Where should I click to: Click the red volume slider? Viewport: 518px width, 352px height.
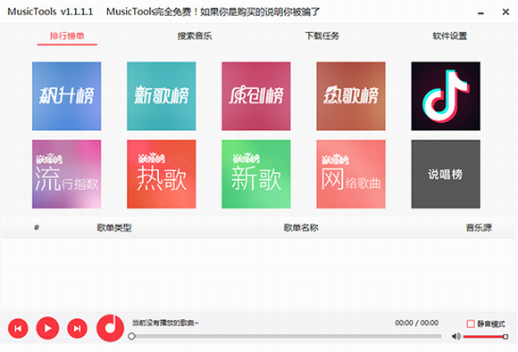click(485, 337)
